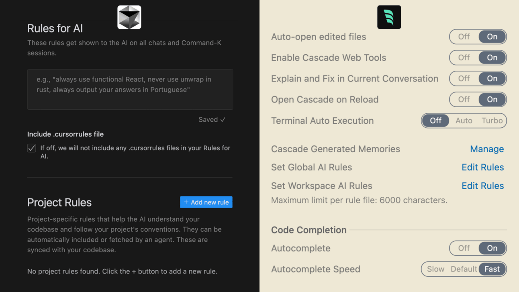The height and width of the screenshot is (292, 519).
Task: Click the Windsurf app logo icon
Action: 389,17
